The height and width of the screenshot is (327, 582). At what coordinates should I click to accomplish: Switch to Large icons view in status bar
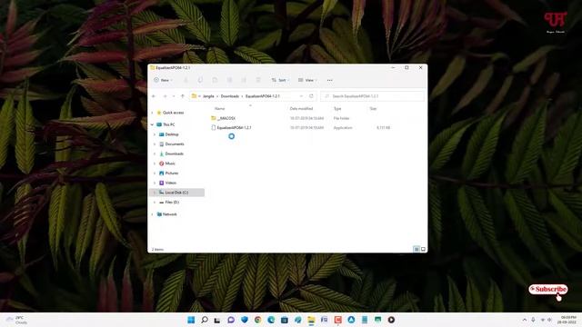pyautogui.click(x=423, y=249)
